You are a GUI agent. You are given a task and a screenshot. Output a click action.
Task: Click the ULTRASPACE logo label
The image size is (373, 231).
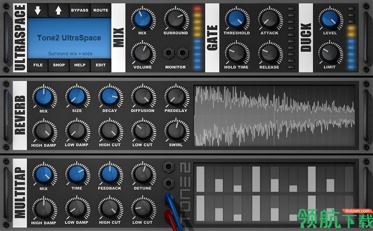pyautogui.click(x=20, y=38)
